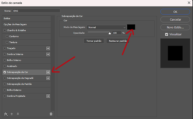Image resolution: width=193 pixels, height=119 pixels.
Task: Click the Restaurar padrão button
Action: click(x=118, y=41)
